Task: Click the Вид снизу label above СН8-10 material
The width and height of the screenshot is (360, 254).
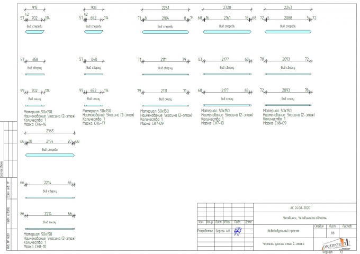Action: [x=50, y=222]
